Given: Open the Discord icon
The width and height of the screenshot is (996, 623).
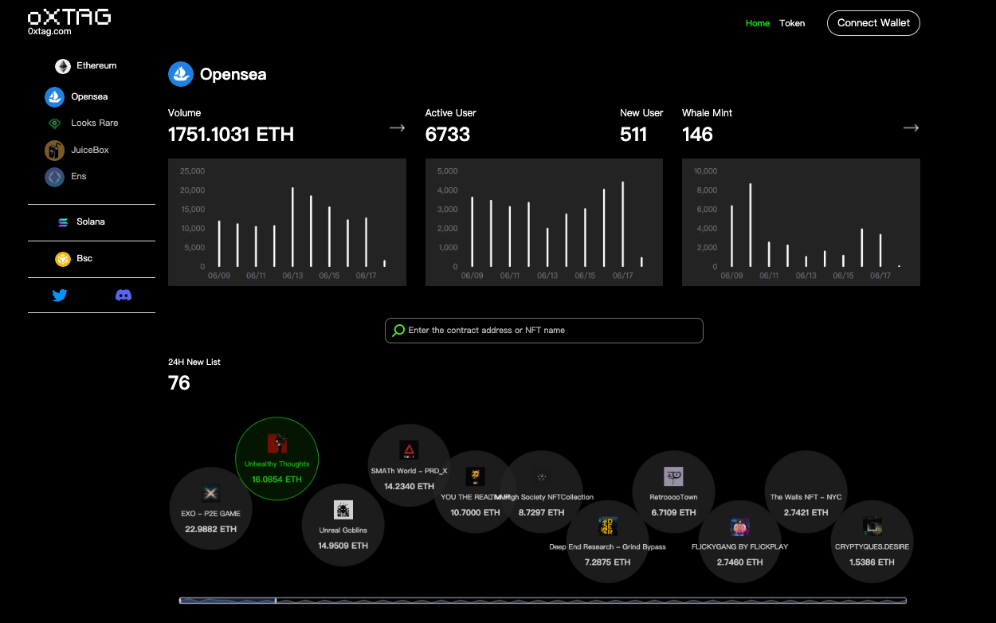Looking at the screenshot, I should tap(124, 296).
